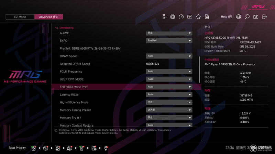Click the back arrow beside Overclocking

point(56,28)
